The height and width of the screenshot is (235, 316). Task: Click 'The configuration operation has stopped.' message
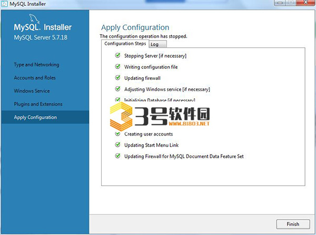coord(143,36)
